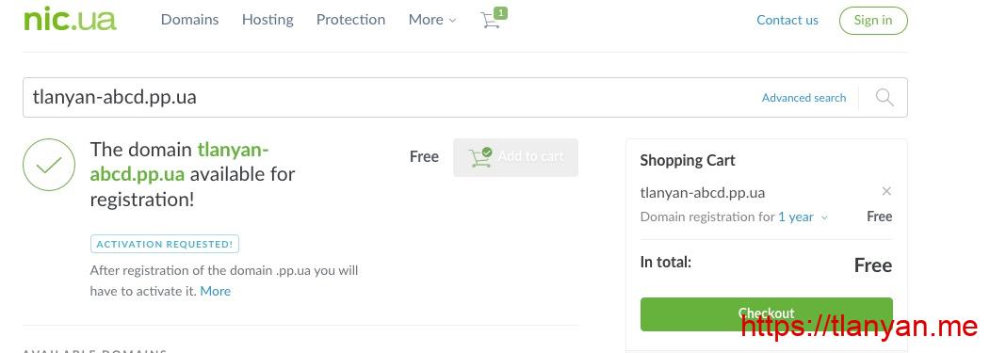The image size is (990, 353).
Task: Open Advanced search link
Action: pos(803,98)
